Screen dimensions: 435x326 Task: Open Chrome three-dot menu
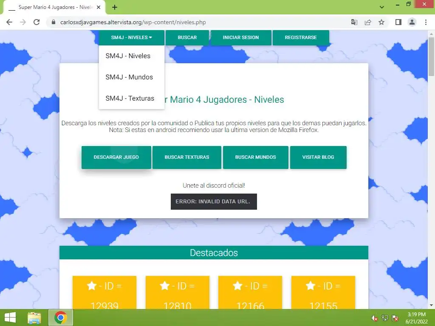coord(426,22)
